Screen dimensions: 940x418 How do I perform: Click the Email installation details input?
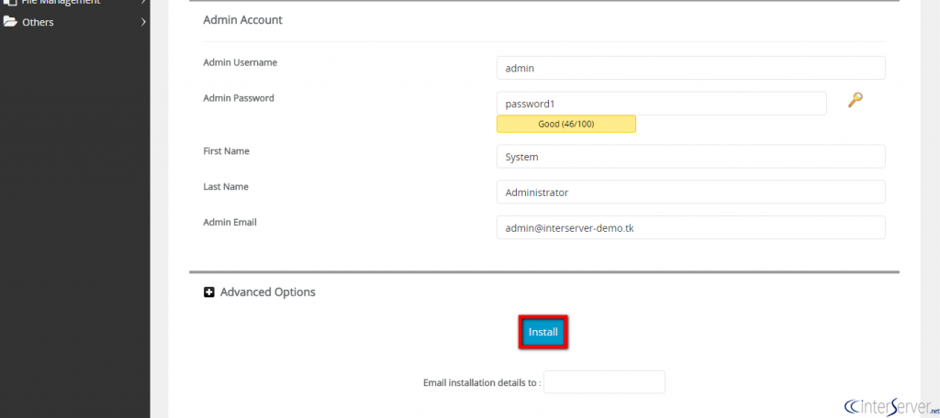click(x=604, y=382)
